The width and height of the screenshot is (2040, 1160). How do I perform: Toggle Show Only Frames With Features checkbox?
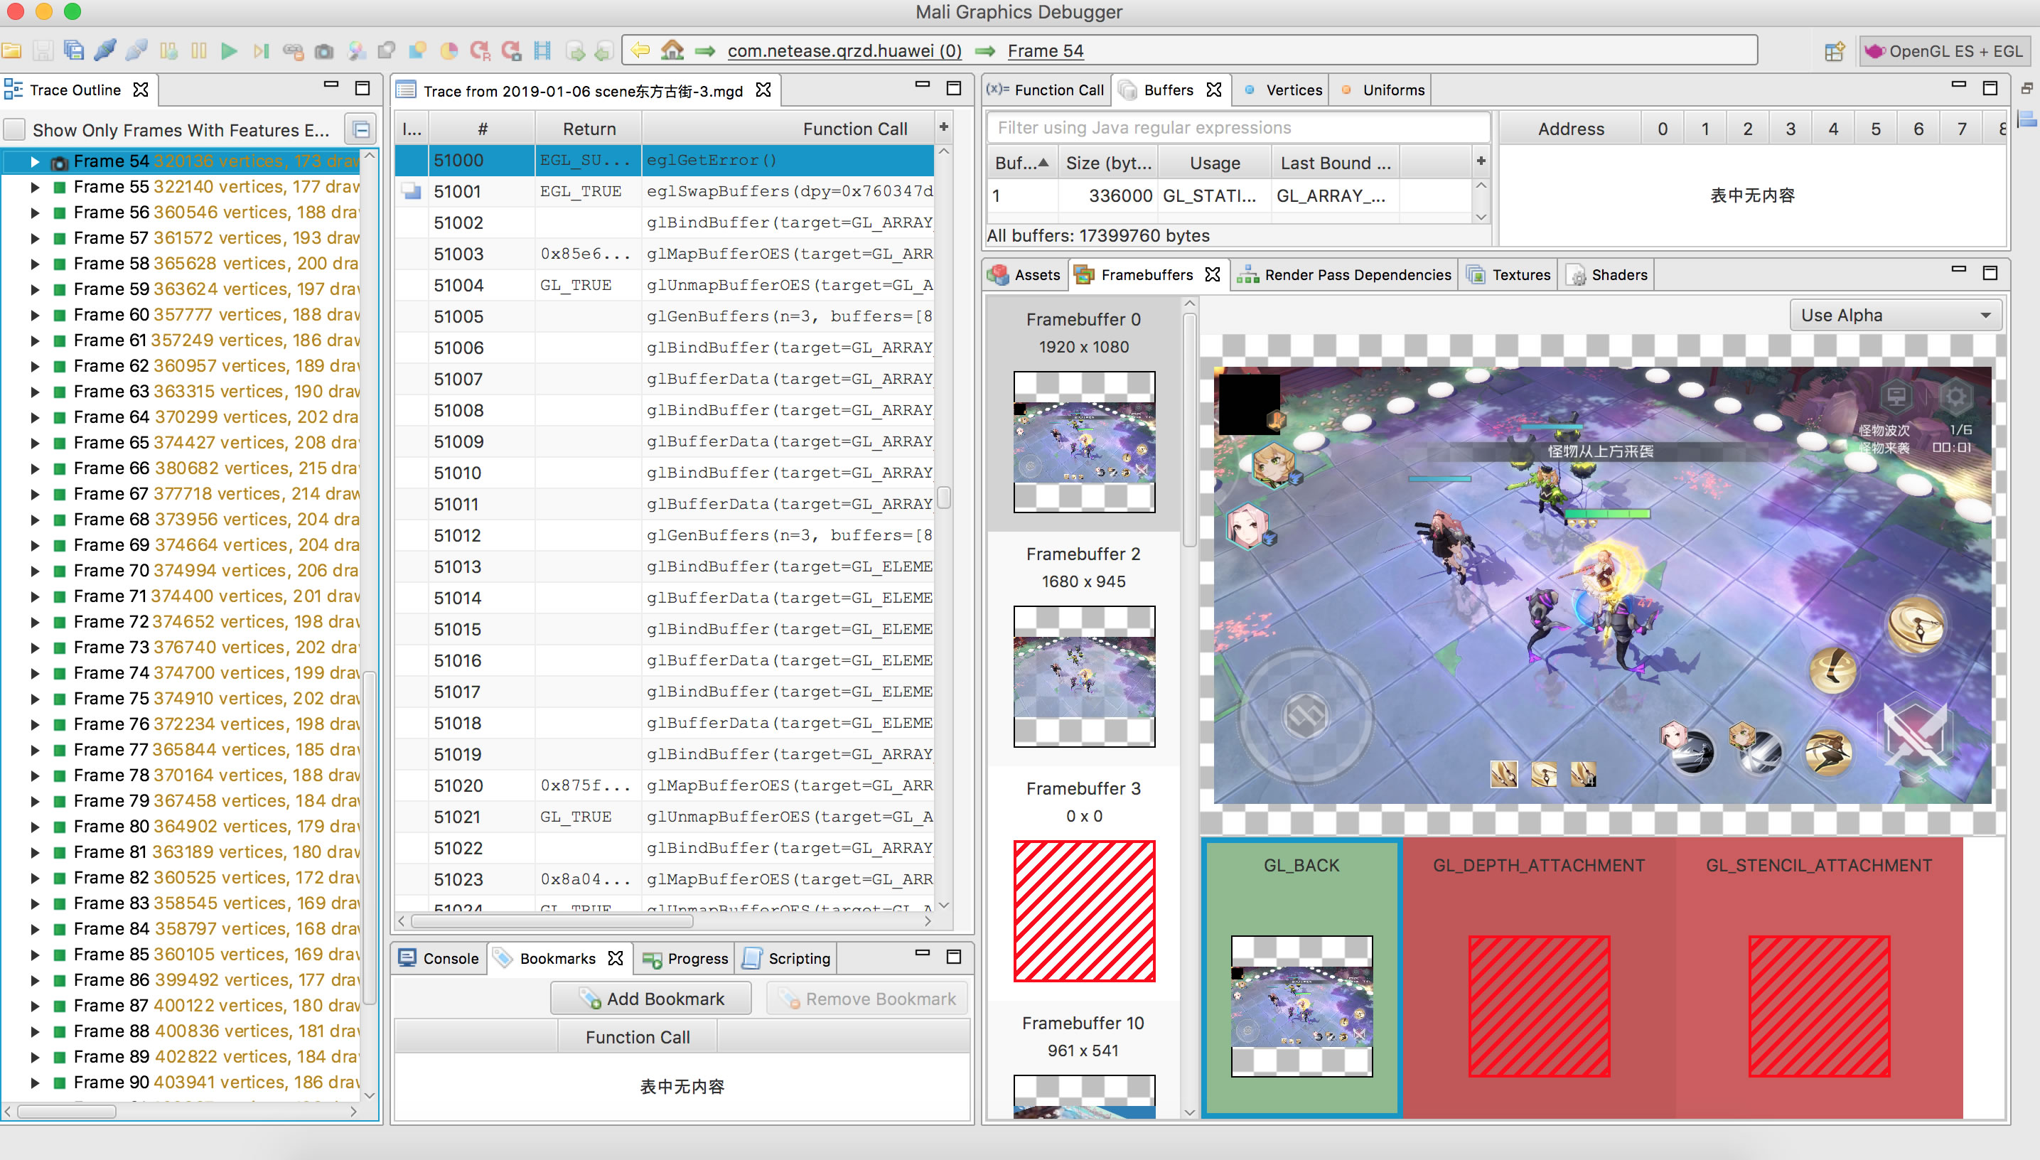tap(14, 130)
